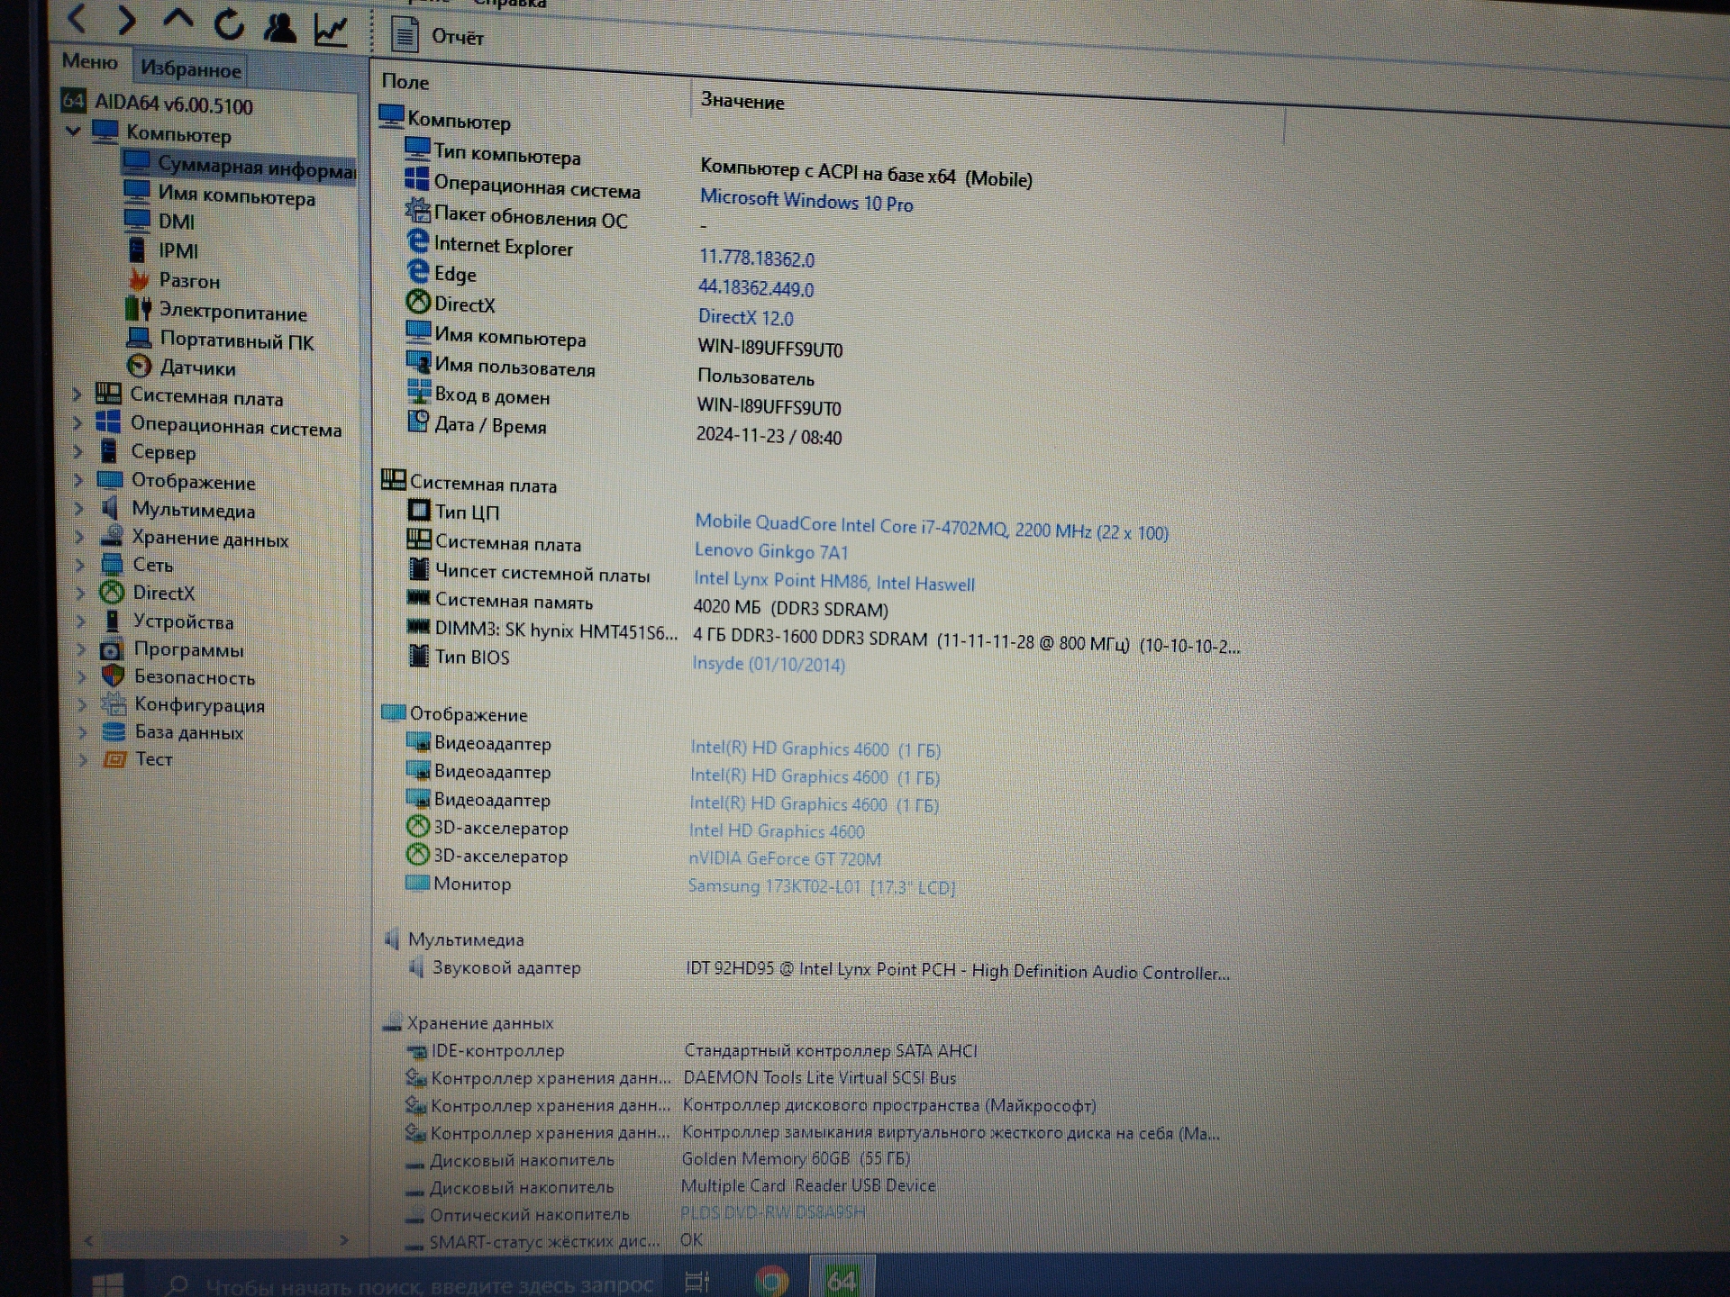Screen dimensions: 1730x1297
Task: Refresh the view with the circular arrow icon
Action: click(229, 24)
